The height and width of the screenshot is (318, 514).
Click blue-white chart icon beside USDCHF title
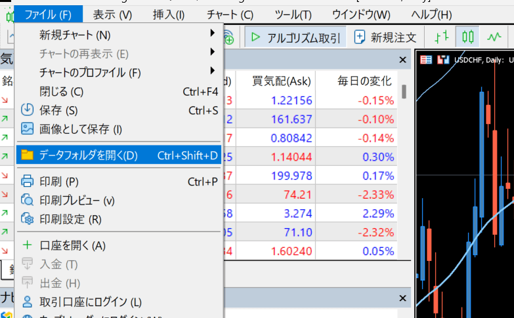[x=443, y=60]
